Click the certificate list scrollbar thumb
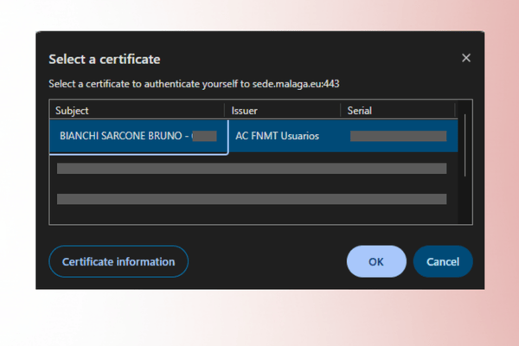This screenshot has height=346, width=519. point(465,145)
